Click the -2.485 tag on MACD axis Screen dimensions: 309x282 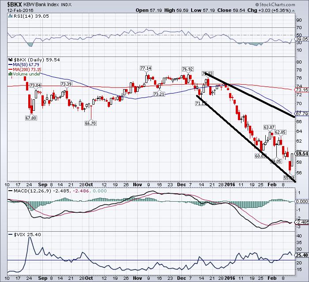point(302,222)
